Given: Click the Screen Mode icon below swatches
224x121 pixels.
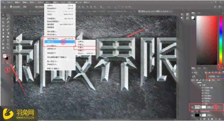Looking at the screenshot, I should (8, 63).
